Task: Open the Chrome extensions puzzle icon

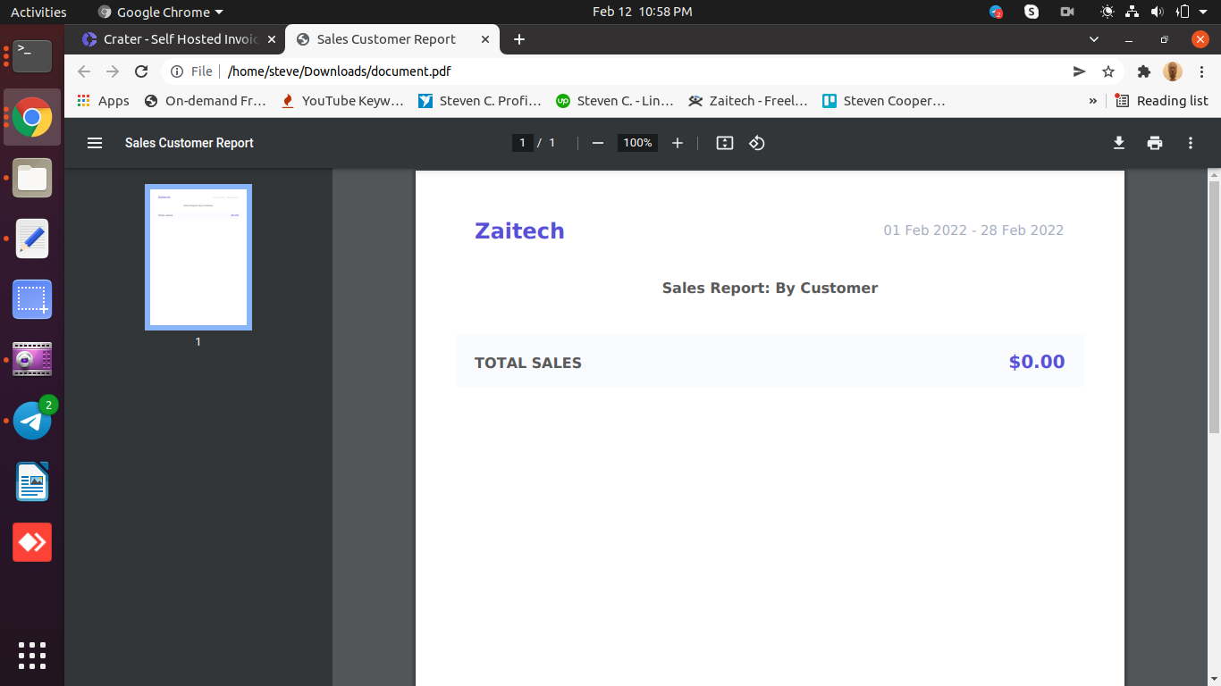Action: point(1143,71)
